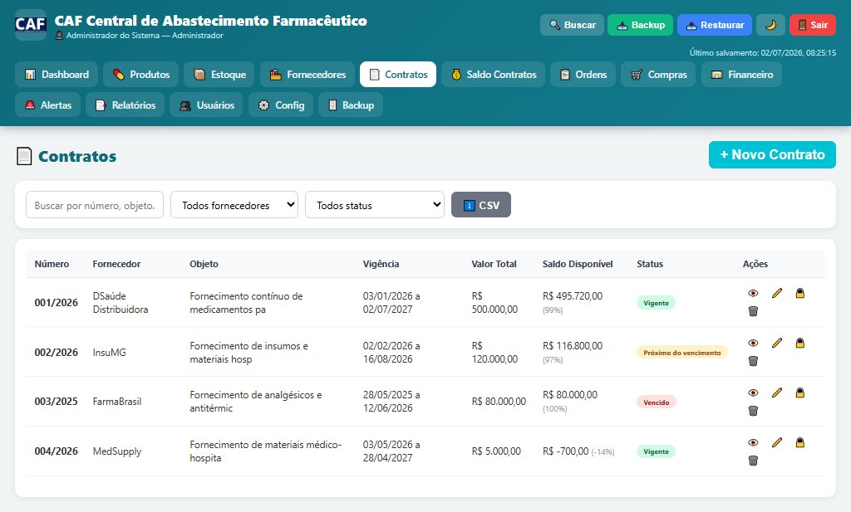Image resolution: width=851 pixels, height=512 pixels.
Task: Expand the Todos fornecedores dropdown
Action: [x=234, y=205]
